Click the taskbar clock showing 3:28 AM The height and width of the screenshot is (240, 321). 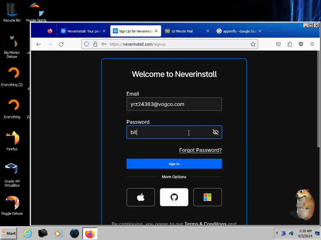pos(305,233)
